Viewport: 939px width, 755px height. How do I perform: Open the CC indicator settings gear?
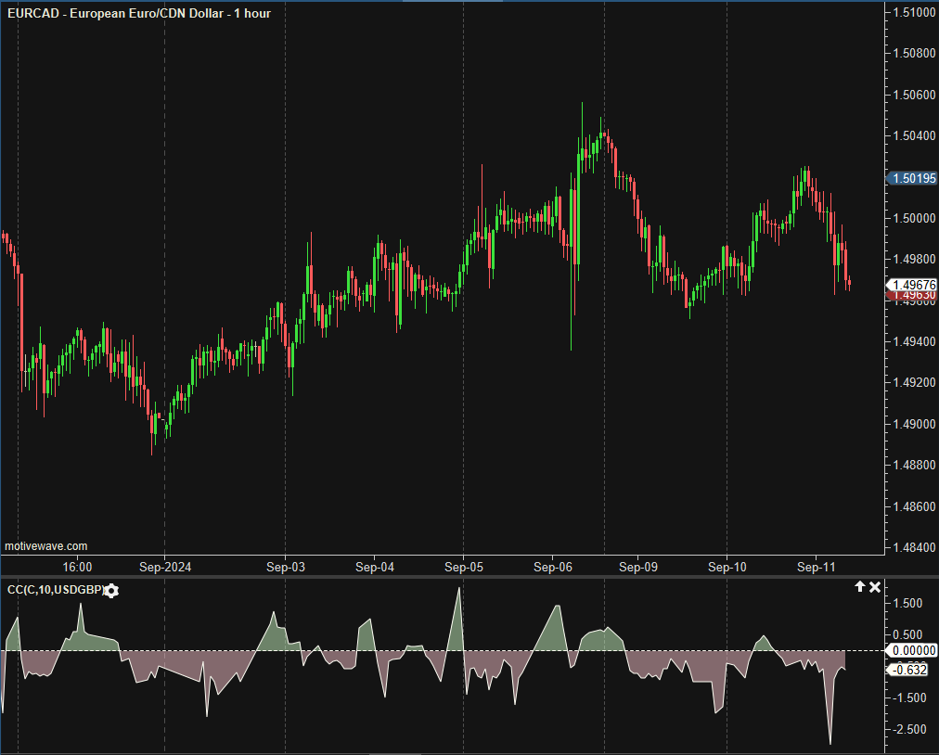(x=112, y=591)
